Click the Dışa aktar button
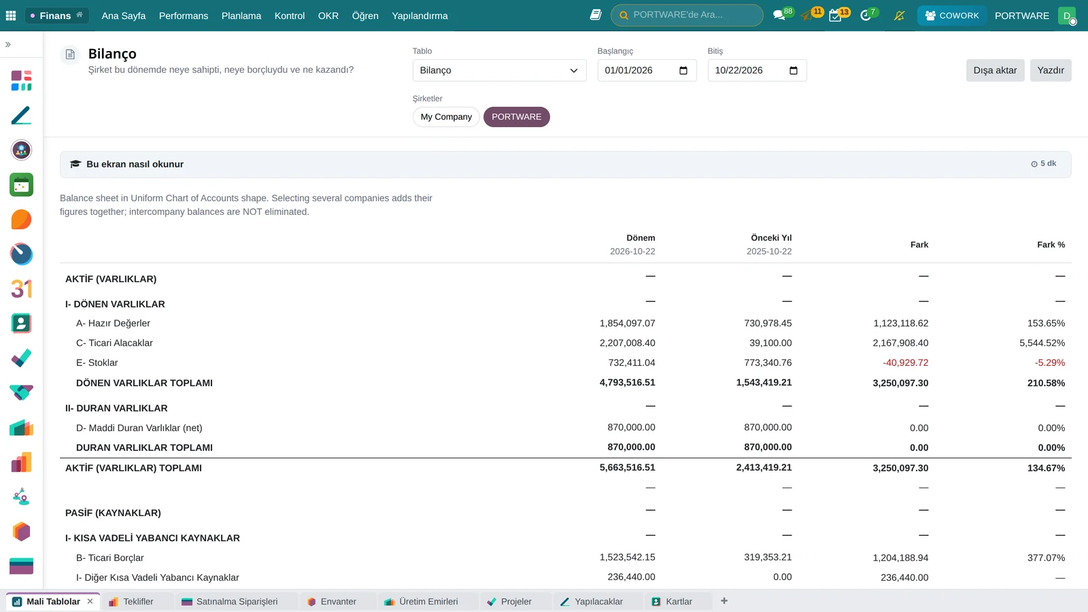Viewport: 1088px width, 612px height. point(995,71)
